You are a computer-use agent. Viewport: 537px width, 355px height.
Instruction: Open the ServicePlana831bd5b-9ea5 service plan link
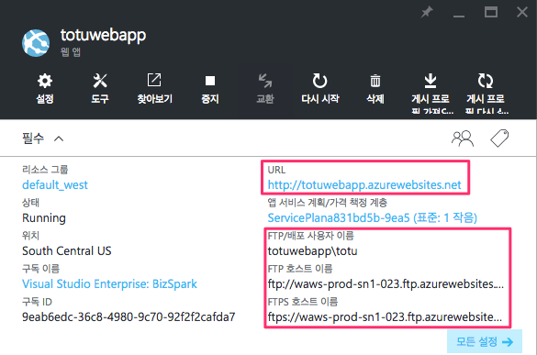(x=373, y=217)
